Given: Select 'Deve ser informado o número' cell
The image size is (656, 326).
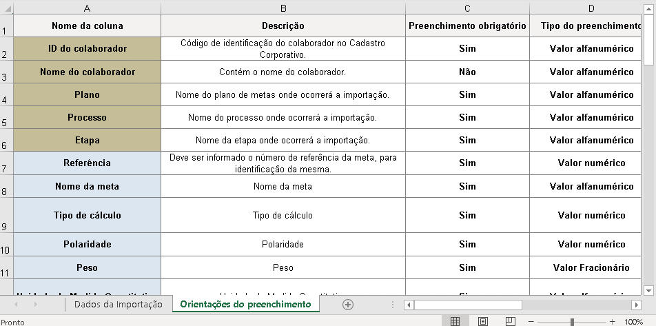Looking at the screenshot, I should (283, 163).
